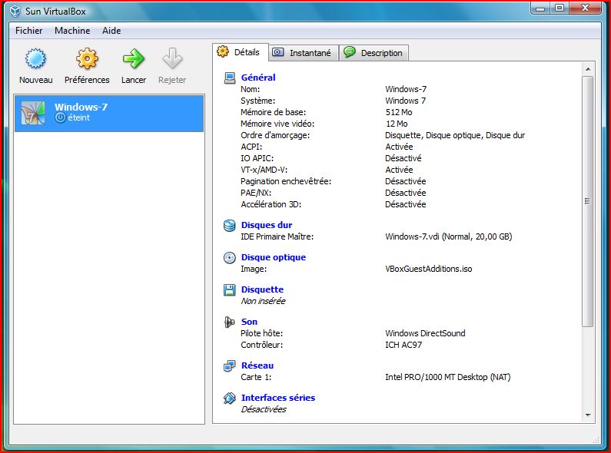This screenshot has height=453, width=611.
Task: Click Intel PRO/1000 MT Desktop value
Action: [448, 377]
